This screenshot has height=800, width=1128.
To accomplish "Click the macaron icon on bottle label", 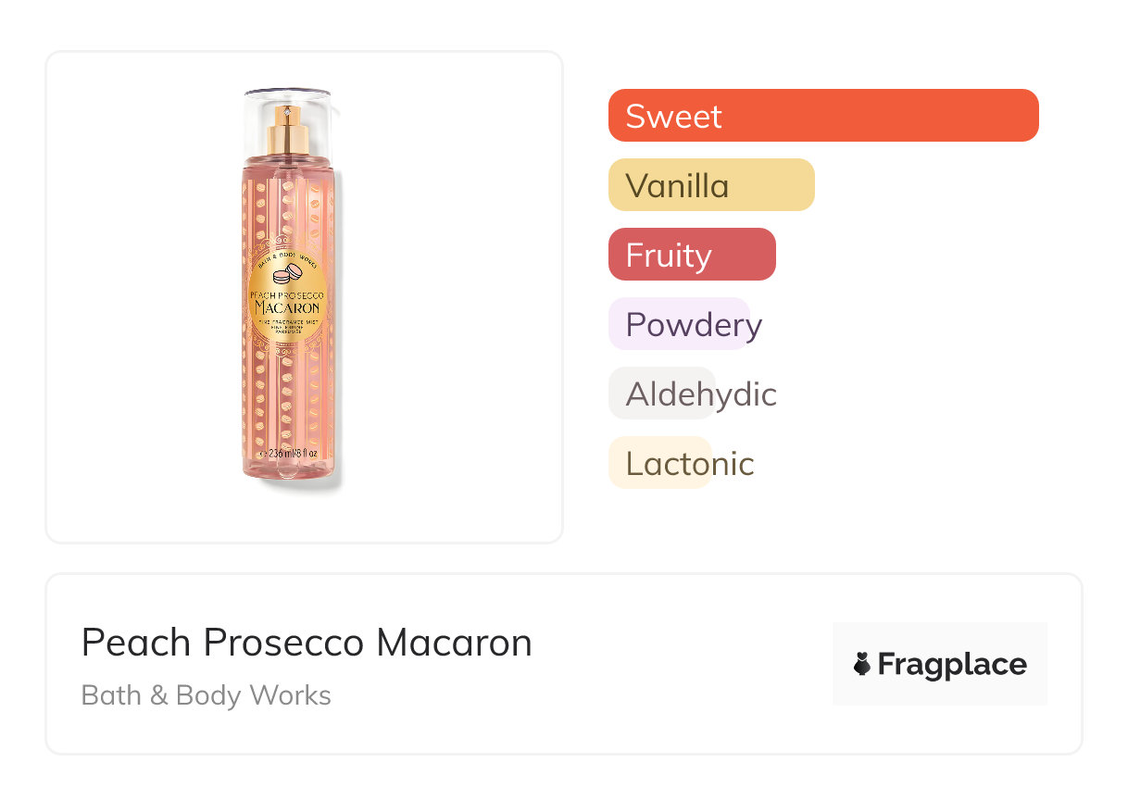I will (x=287, y=273).
